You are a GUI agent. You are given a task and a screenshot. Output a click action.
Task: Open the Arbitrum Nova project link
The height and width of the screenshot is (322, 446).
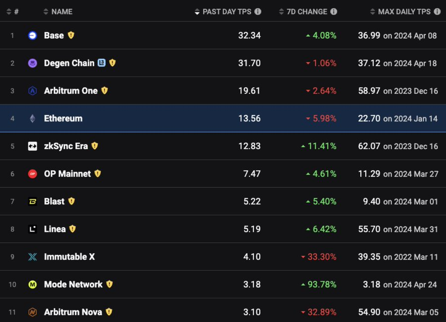(x=73, y=312)
